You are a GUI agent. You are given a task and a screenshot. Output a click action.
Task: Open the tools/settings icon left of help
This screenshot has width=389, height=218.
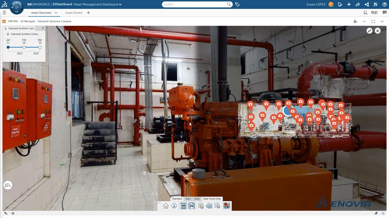(x=376, y=4)
